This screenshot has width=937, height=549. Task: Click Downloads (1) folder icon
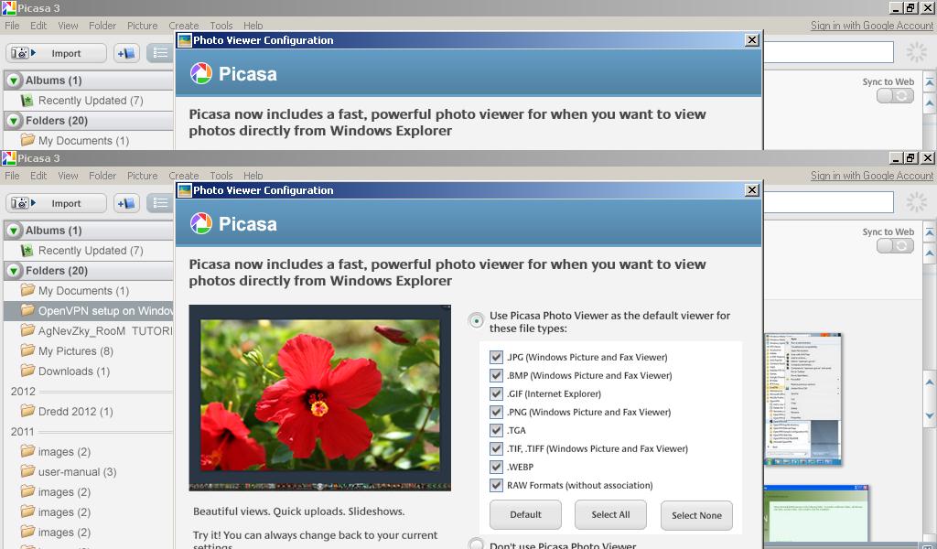pos(27,371)
